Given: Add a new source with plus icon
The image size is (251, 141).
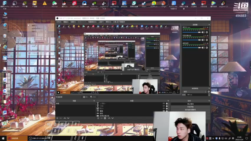Looking at the screenshot, I should (98, 118).
